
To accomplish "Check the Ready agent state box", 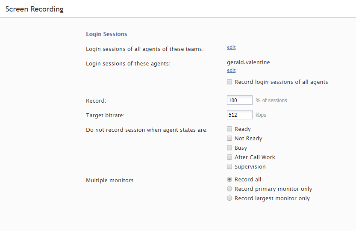I will tap(229, 129).
